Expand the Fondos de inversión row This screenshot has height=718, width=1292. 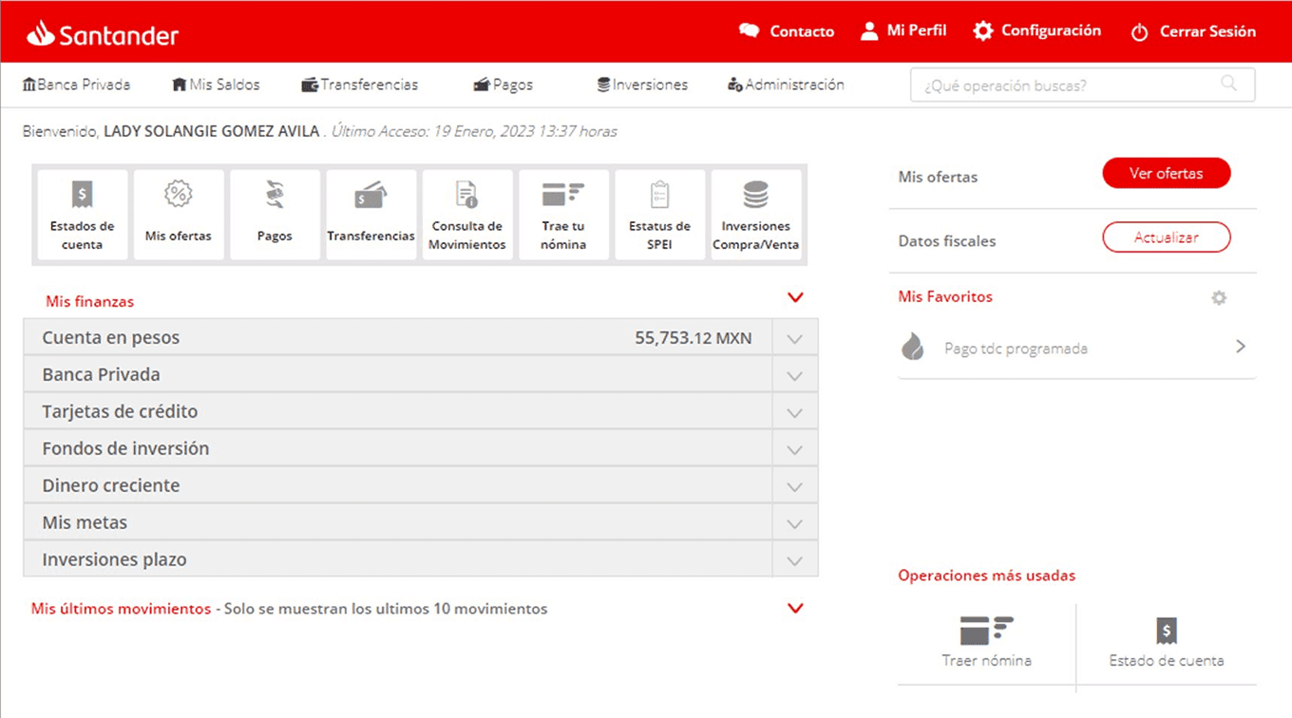pos(795,449)
